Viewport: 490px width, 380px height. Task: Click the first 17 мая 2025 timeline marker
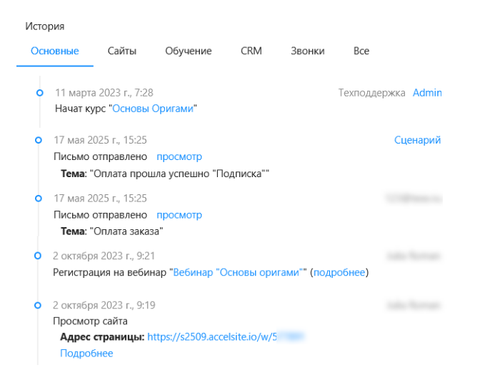pos(39,140)
